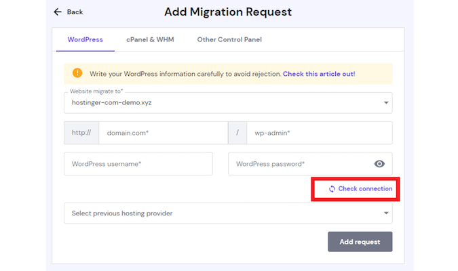Screen dimensions: 458x271
Task: Toggle password visibility with the eye icon
Action: pos(379,164)
